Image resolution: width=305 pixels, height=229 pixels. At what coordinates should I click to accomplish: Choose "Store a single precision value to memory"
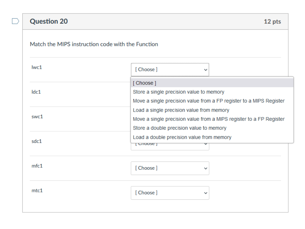tap(178, 92)
